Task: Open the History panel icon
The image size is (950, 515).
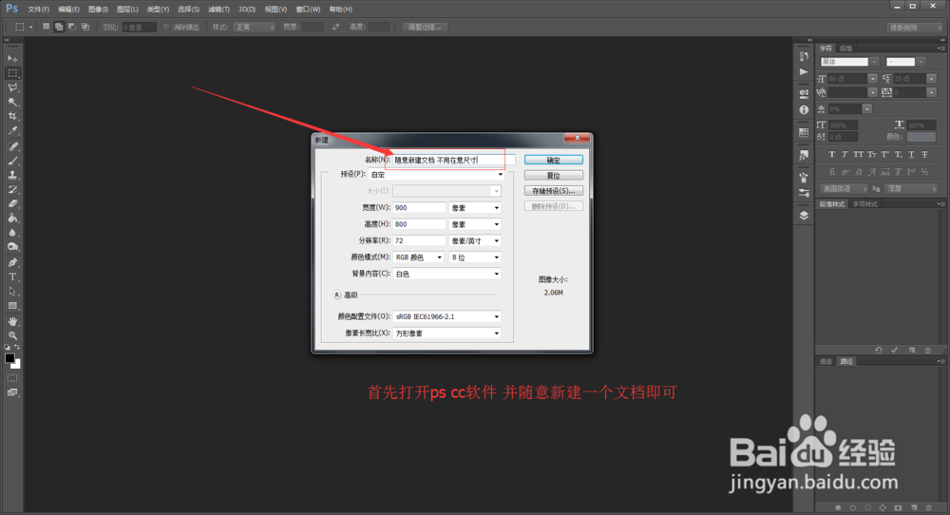Action: 804,56
